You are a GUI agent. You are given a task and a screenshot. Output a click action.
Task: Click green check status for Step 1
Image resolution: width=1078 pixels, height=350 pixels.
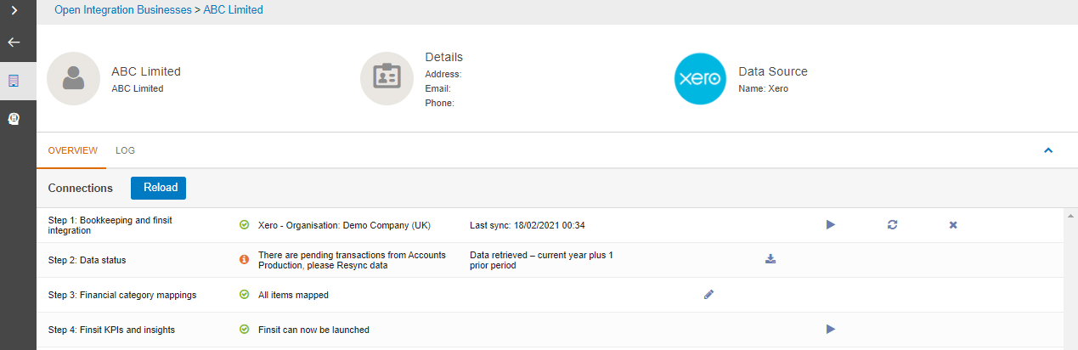(x=244, y=225)
